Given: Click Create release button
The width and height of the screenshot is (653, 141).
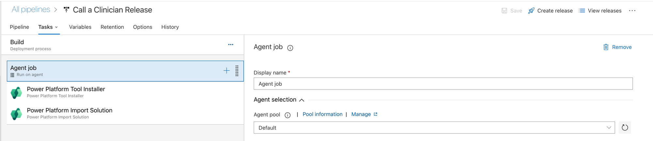Looking at the screenshot, I should 550,11.
